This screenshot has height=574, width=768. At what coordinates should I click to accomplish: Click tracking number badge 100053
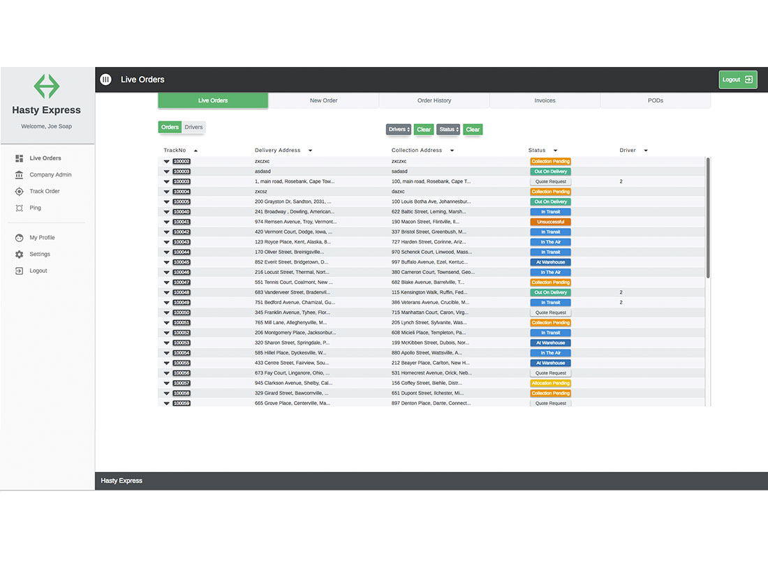(182, 343)
